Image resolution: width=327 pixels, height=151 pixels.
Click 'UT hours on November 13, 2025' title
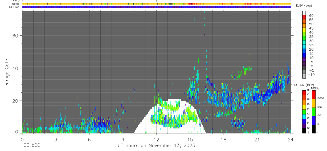[x=156, y=145]
